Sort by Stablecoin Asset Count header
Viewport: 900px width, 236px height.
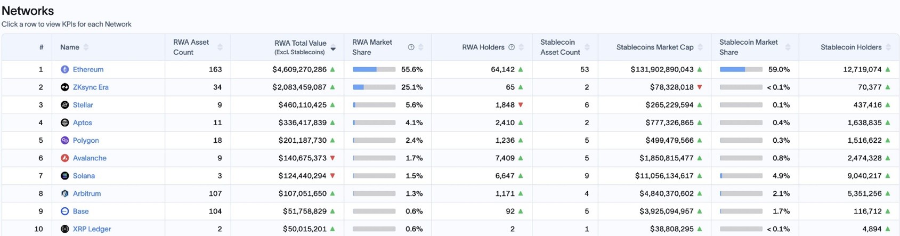point(587,47)
